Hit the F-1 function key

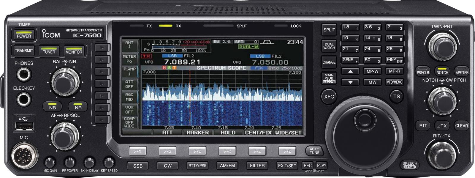(137, 151)
